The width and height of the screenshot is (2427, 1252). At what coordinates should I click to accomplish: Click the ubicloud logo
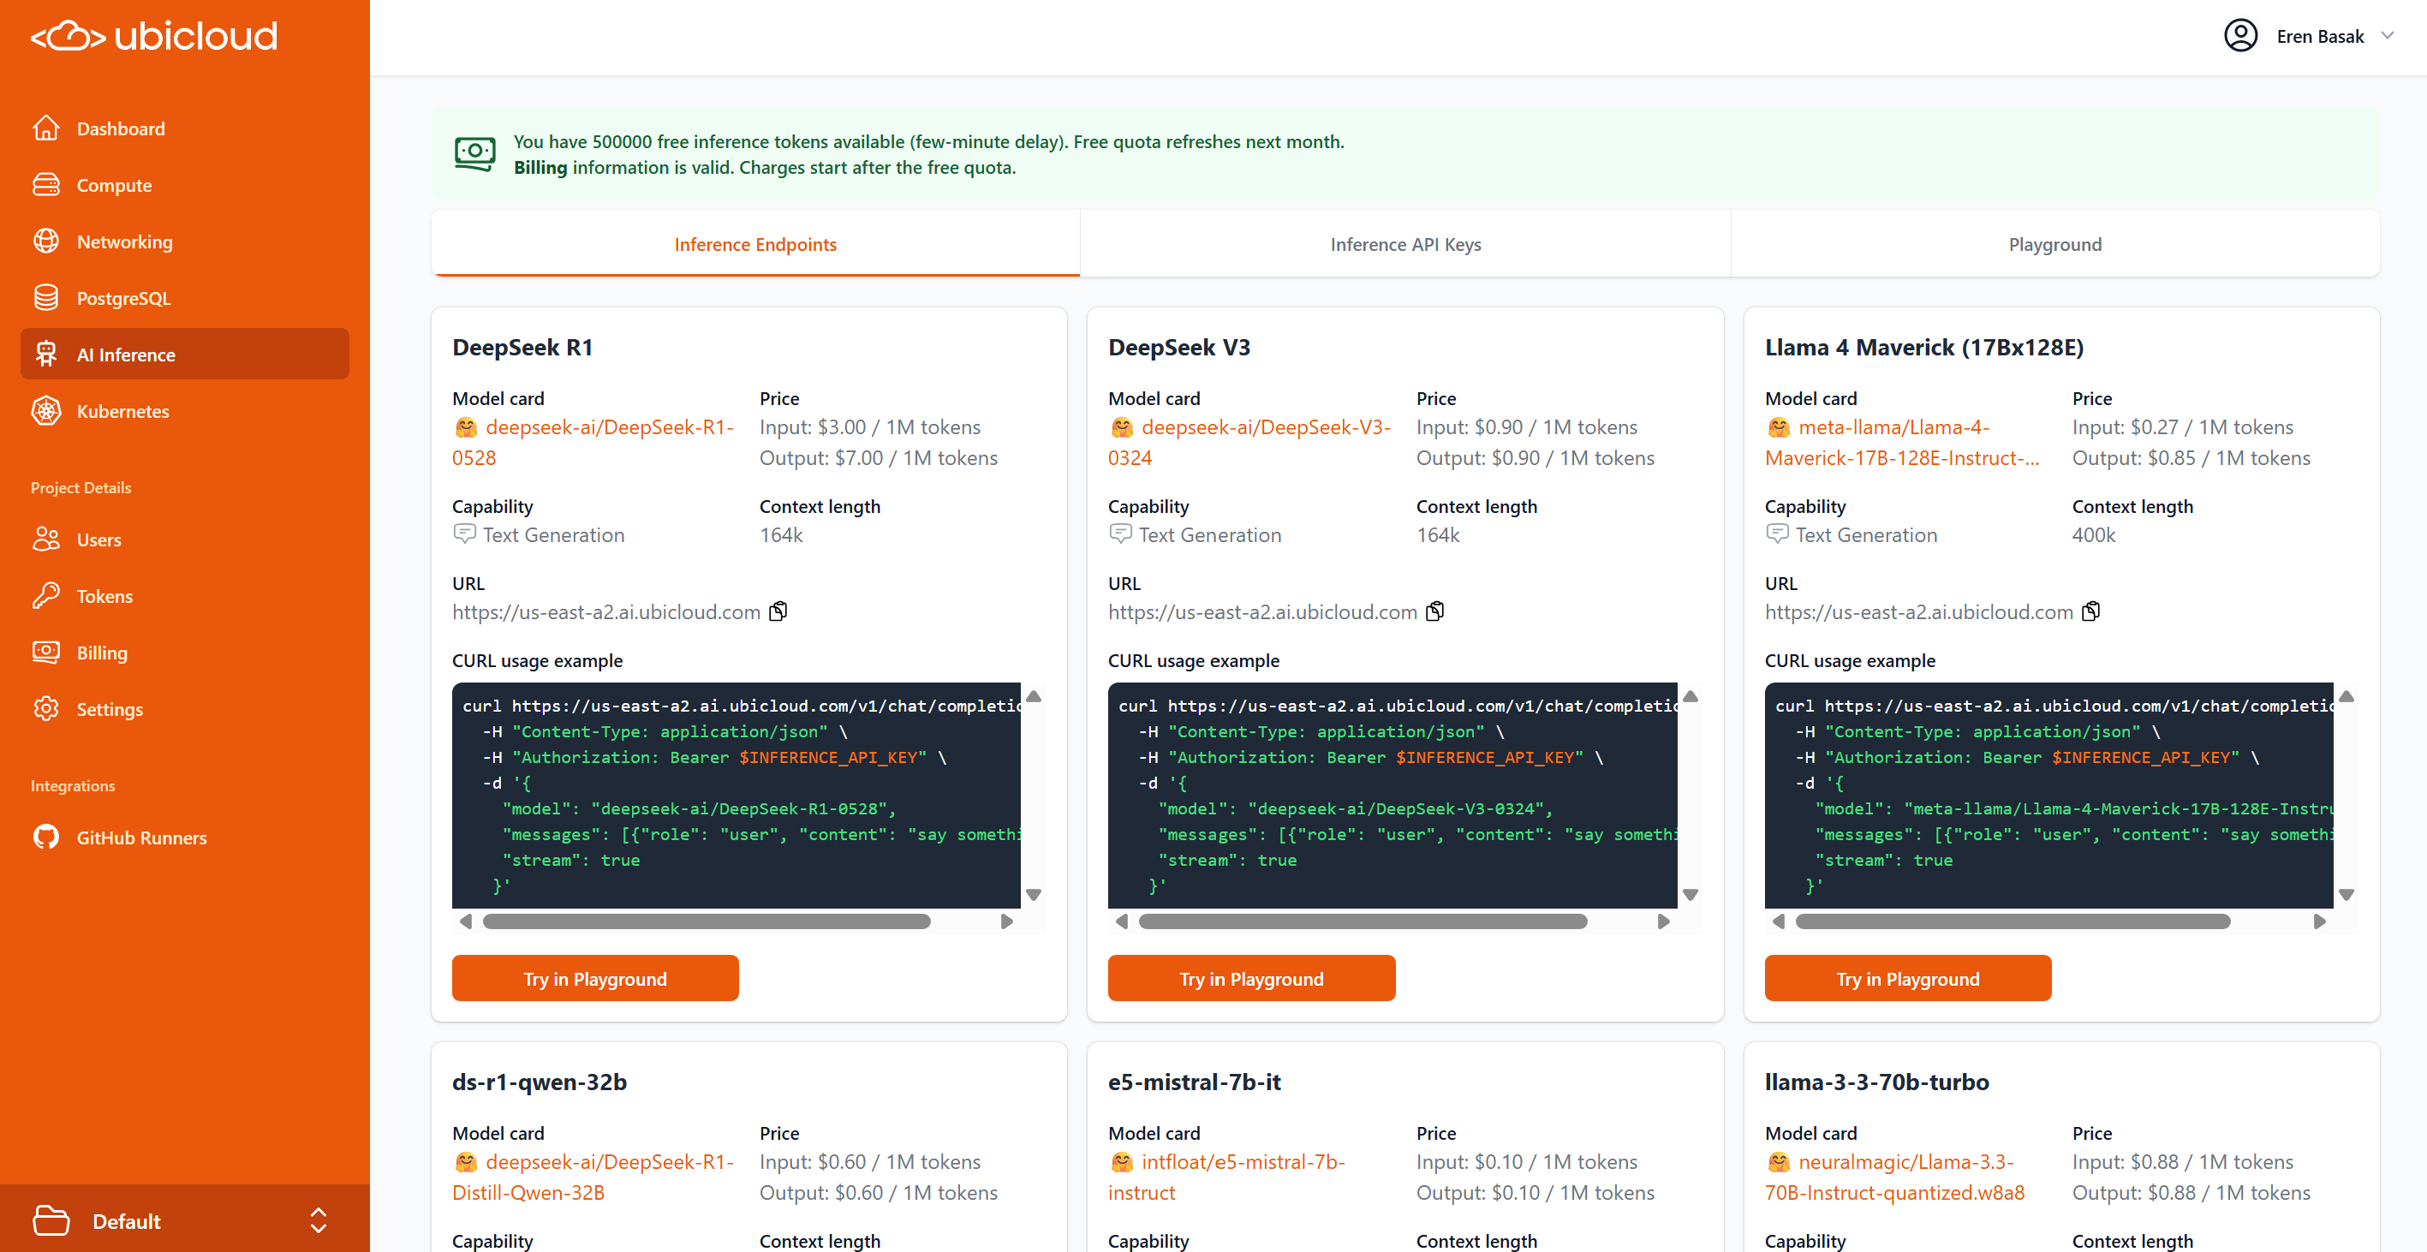[154, 36]
